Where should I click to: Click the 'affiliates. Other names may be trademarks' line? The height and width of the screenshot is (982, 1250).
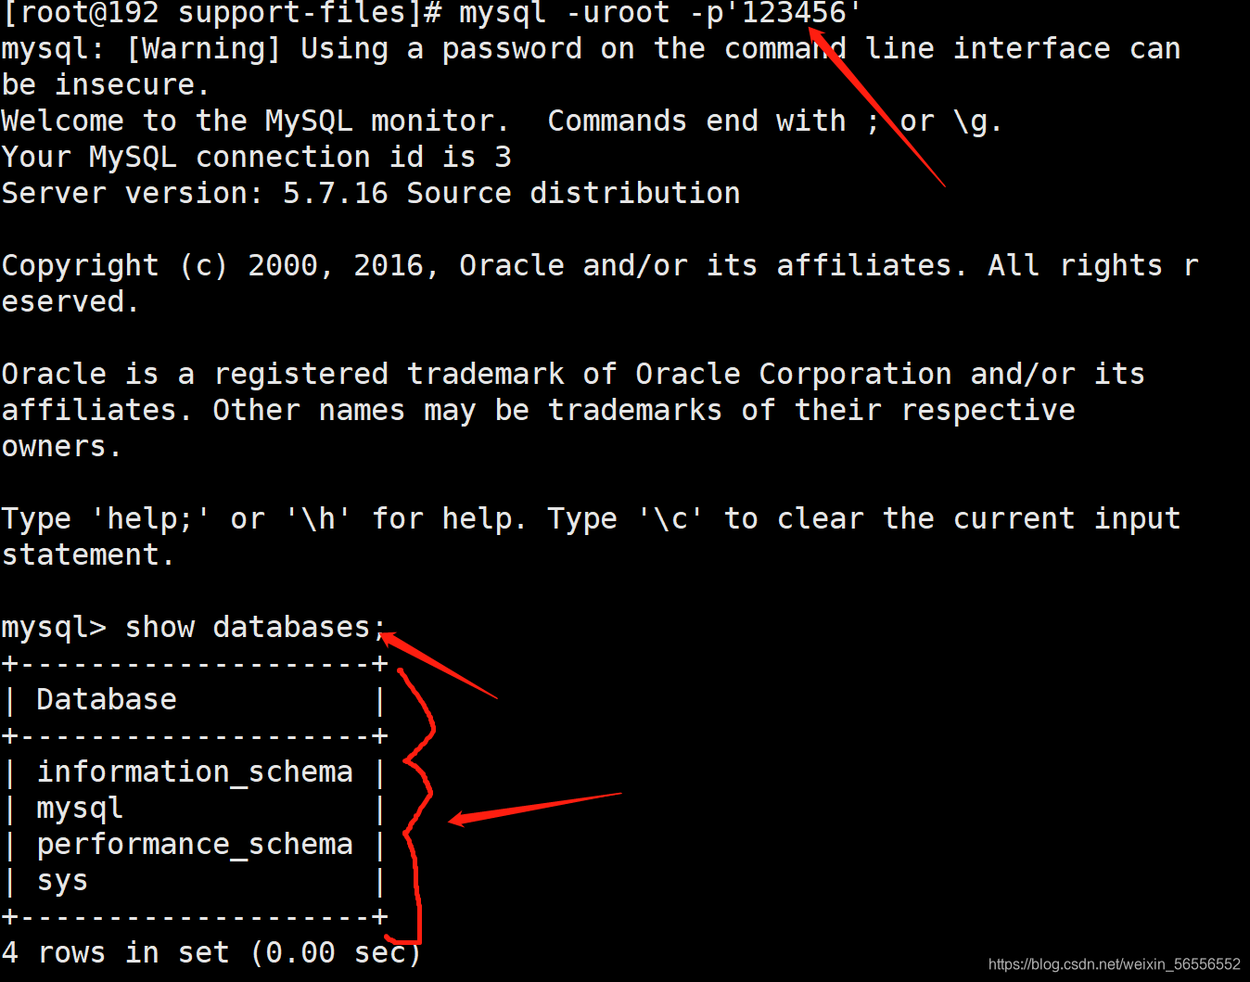(x=539, y=411)
